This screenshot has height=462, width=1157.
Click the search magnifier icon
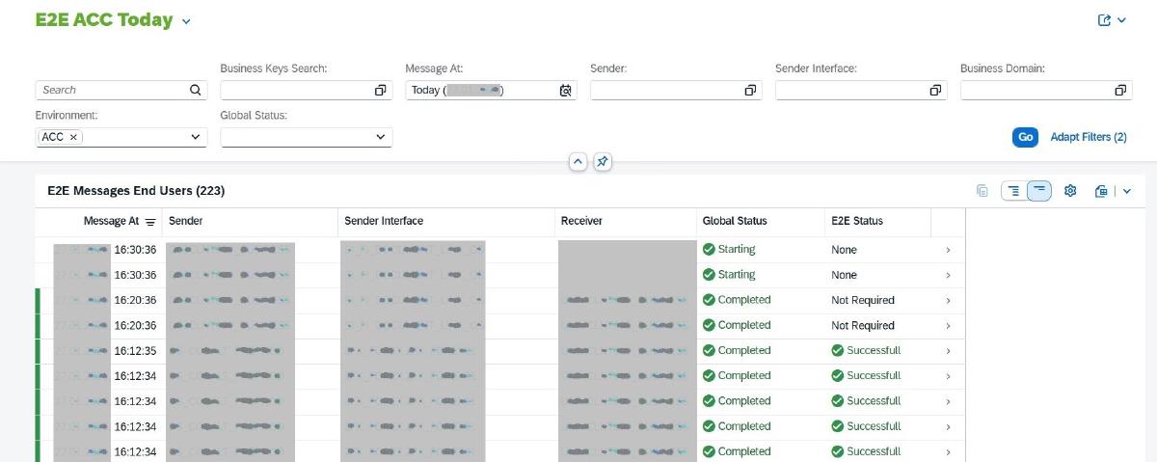(x=196, y=90)
